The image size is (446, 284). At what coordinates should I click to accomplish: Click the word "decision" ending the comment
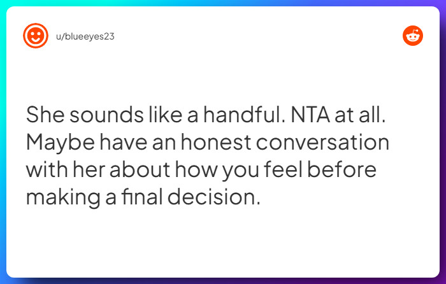[x=213, y=197]
